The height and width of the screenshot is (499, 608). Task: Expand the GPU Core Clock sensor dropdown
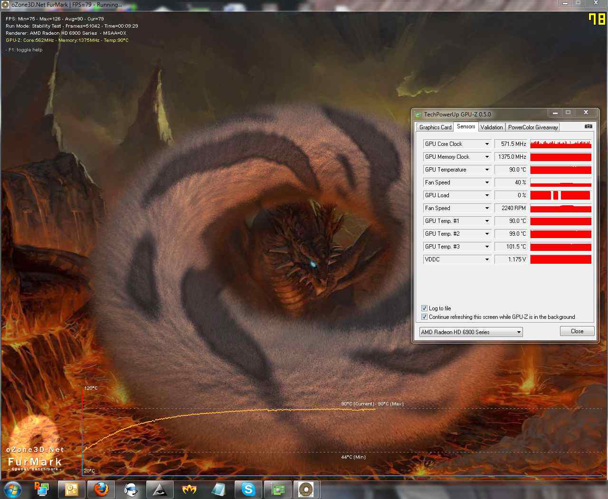click(x=487, y=144)
